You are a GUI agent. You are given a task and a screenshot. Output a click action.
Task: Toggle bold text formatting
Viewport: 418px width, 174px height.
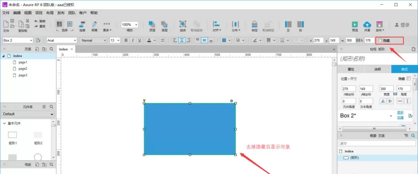(x=126, y=40)
